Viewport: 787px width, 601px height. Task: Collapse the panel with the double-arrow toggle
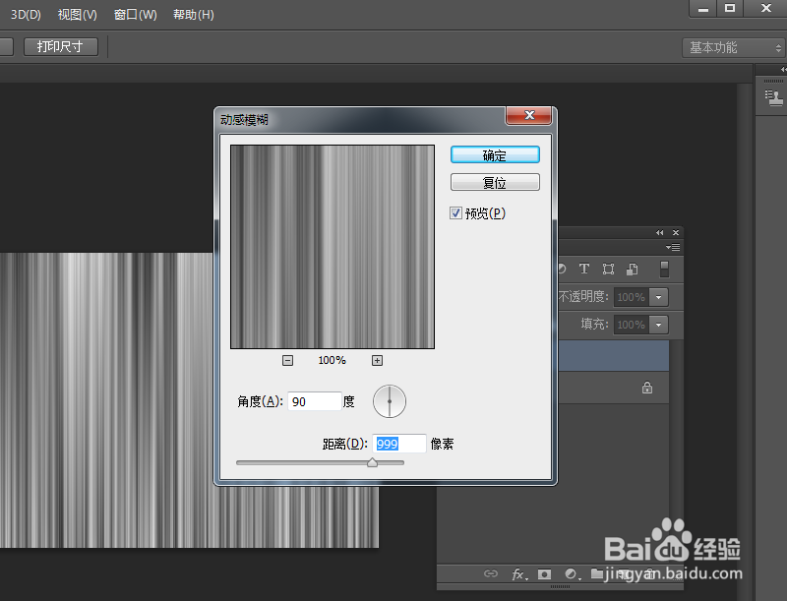click(660, 232)
